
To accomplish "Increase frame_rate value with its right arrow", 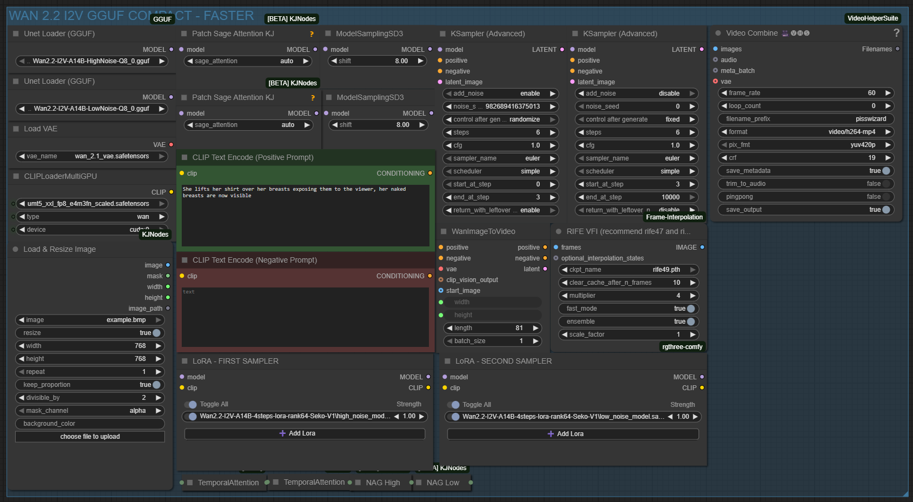I will point(888,93).
